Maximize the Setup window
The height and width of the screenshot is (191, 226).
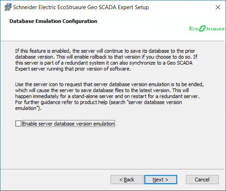point(200,7)
